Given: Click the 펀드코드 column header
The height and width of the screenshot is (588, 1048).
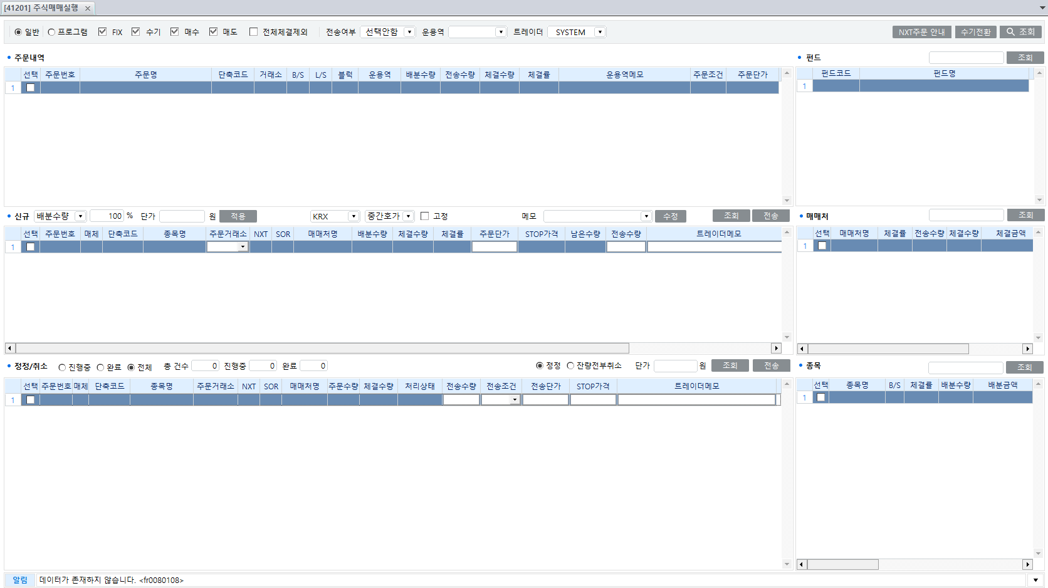Looking at the screenshot, I should 836,73.
